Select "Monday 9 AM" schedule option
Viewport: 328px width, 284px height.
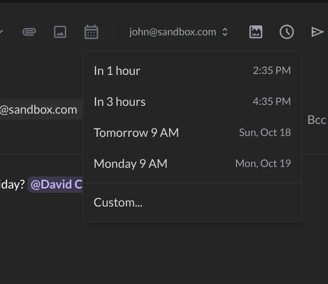pos(192,164)
